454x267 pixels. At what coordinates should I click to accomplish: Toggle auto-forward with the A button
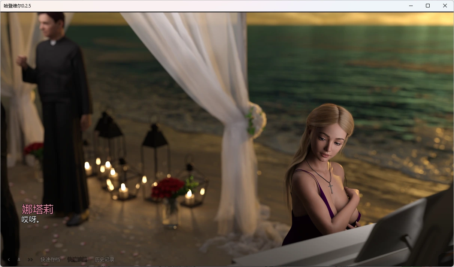click(19, 260)
